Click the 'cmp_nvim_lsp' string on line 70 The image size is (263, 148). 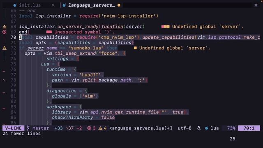click(x=118, y=37)
